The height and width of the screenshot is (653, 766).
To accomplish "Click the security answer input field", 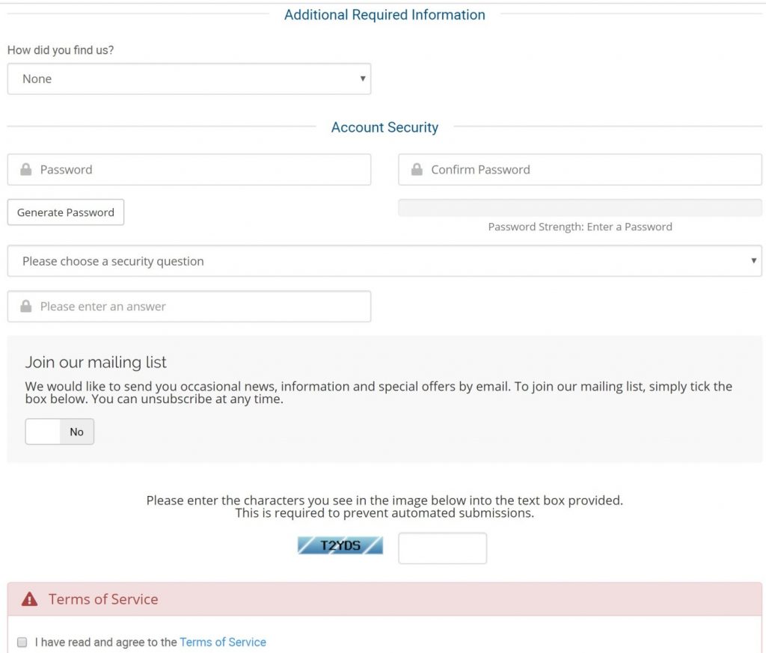I will tap(189, 306).
